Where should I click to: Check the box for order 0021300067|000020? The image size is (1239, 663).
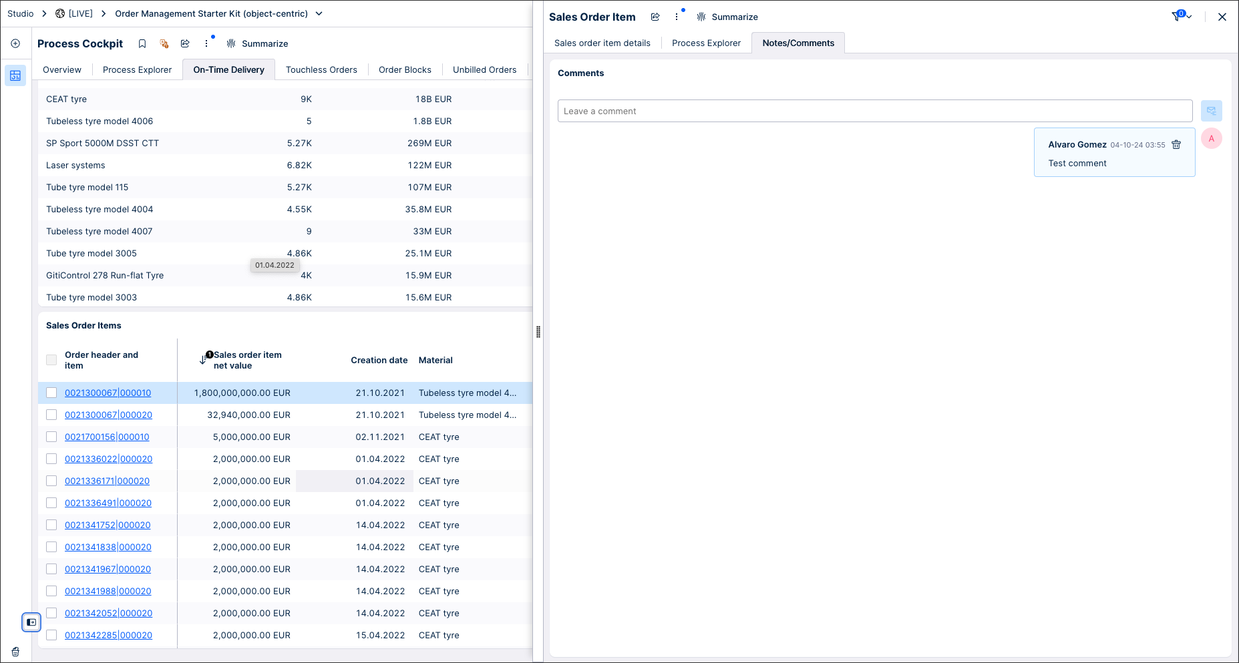click(51, 415)
